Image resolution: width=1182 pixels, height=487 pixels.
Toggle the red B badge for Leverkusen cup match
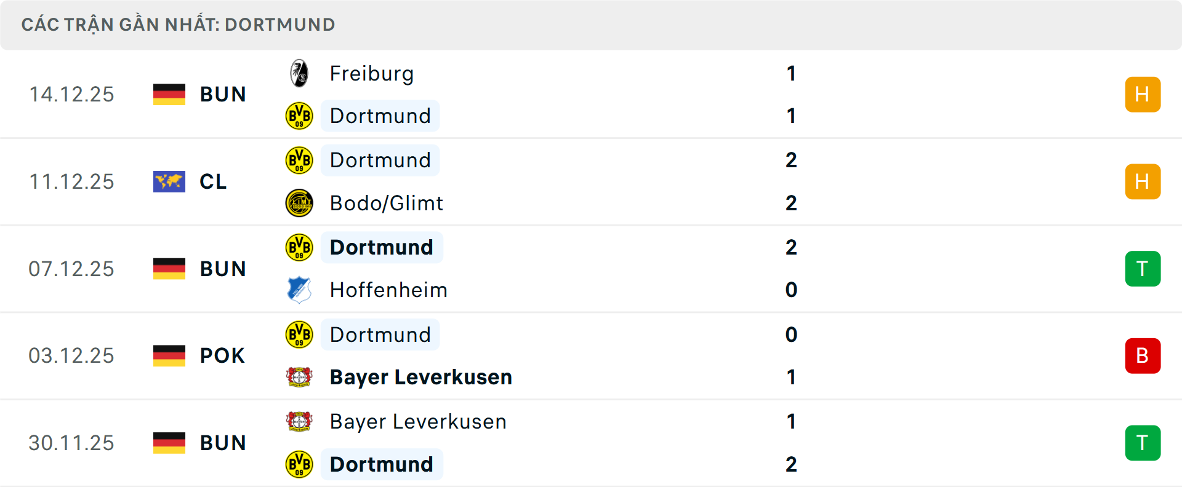1143,355
